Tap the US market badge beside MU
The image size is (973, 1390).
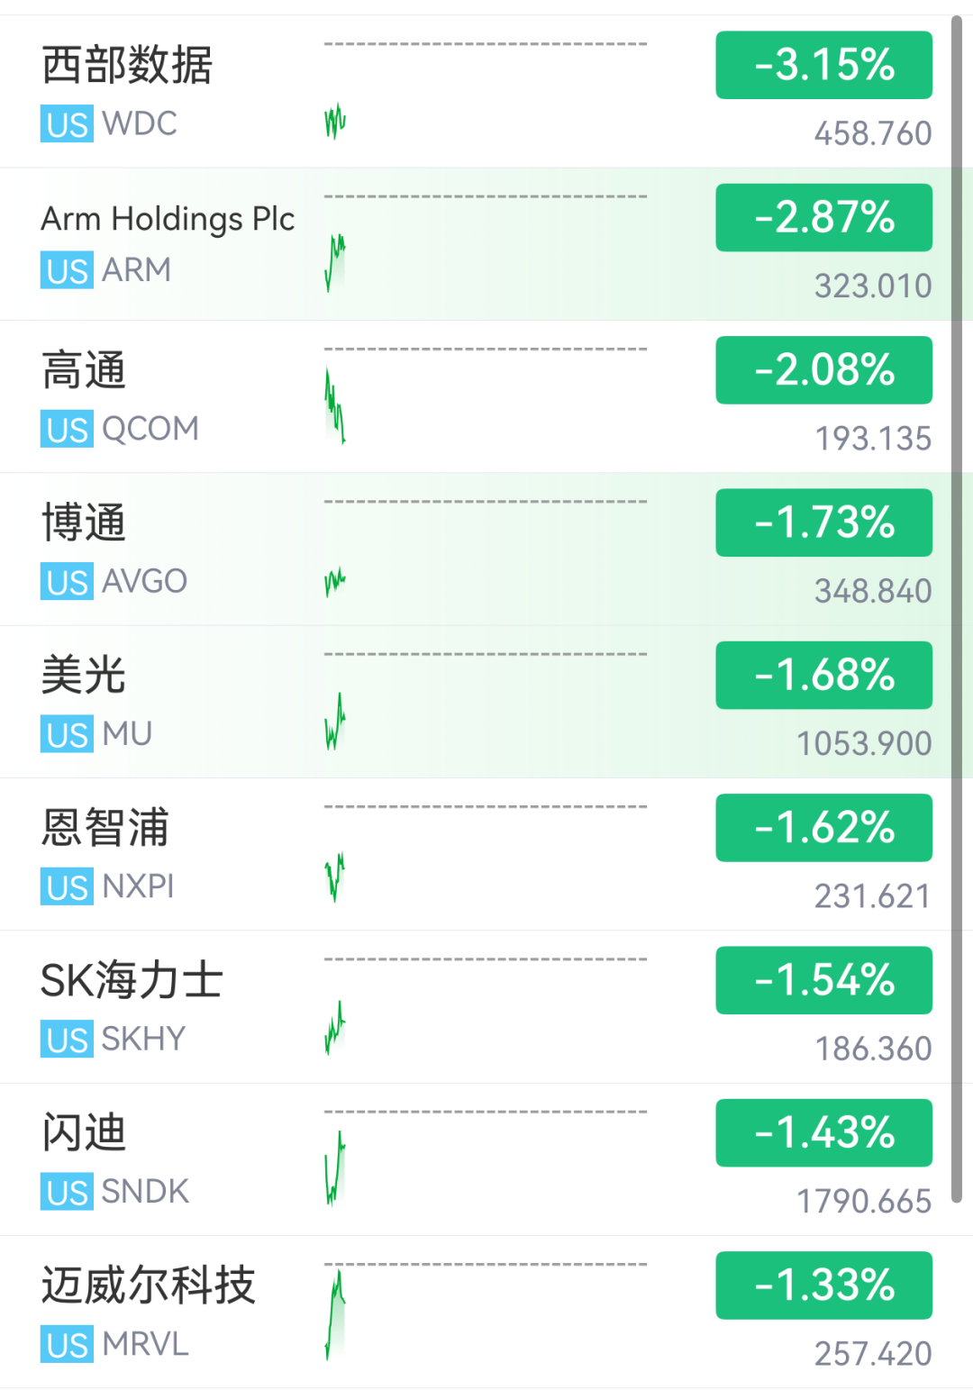pos(67,734)
